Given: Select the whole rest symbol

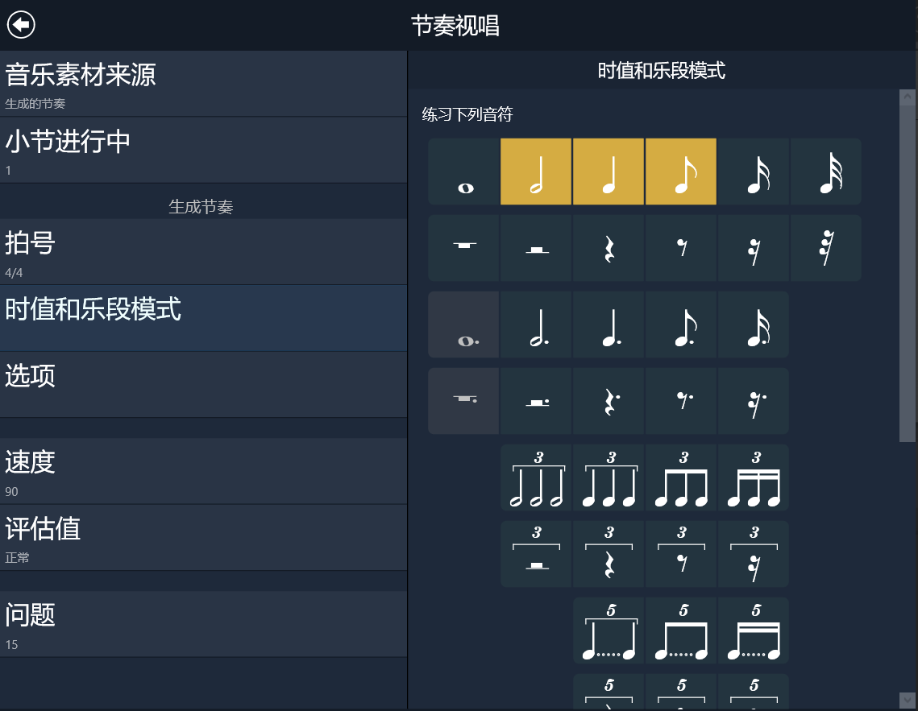Looking at the screenshot, I should tap(463, 248).
